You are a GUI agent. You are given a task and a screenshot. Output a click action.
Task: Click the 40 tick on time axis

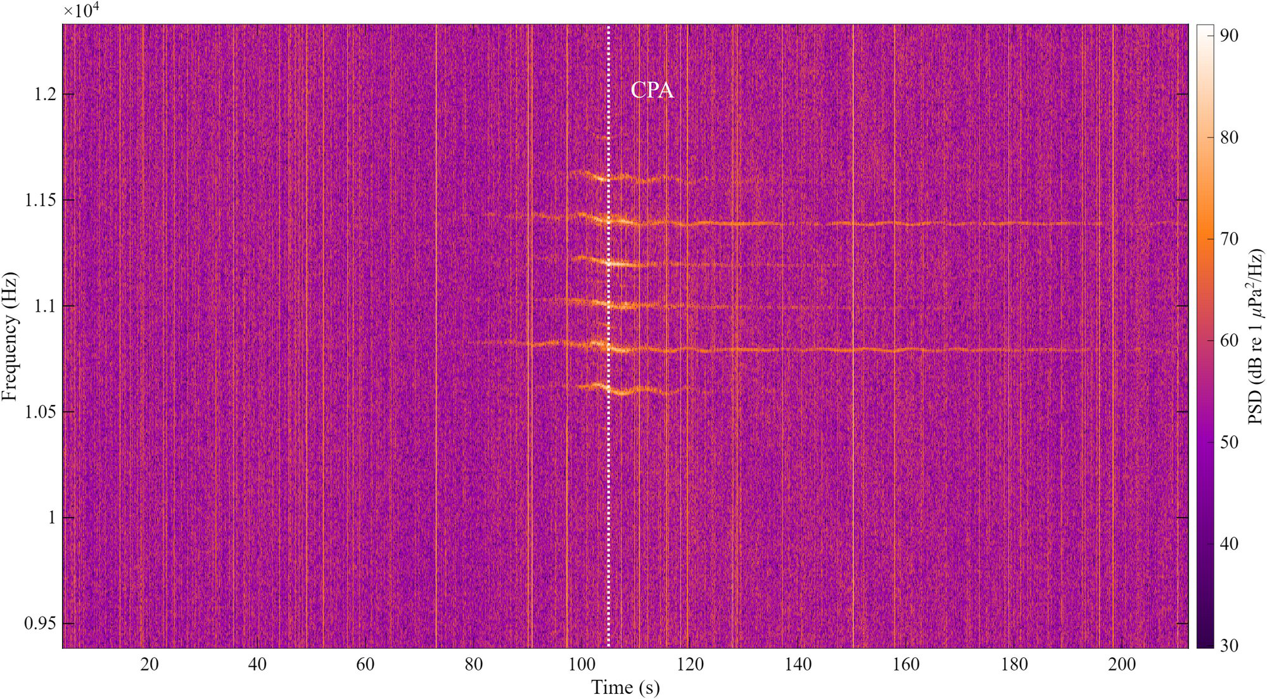tap(257, 664)
